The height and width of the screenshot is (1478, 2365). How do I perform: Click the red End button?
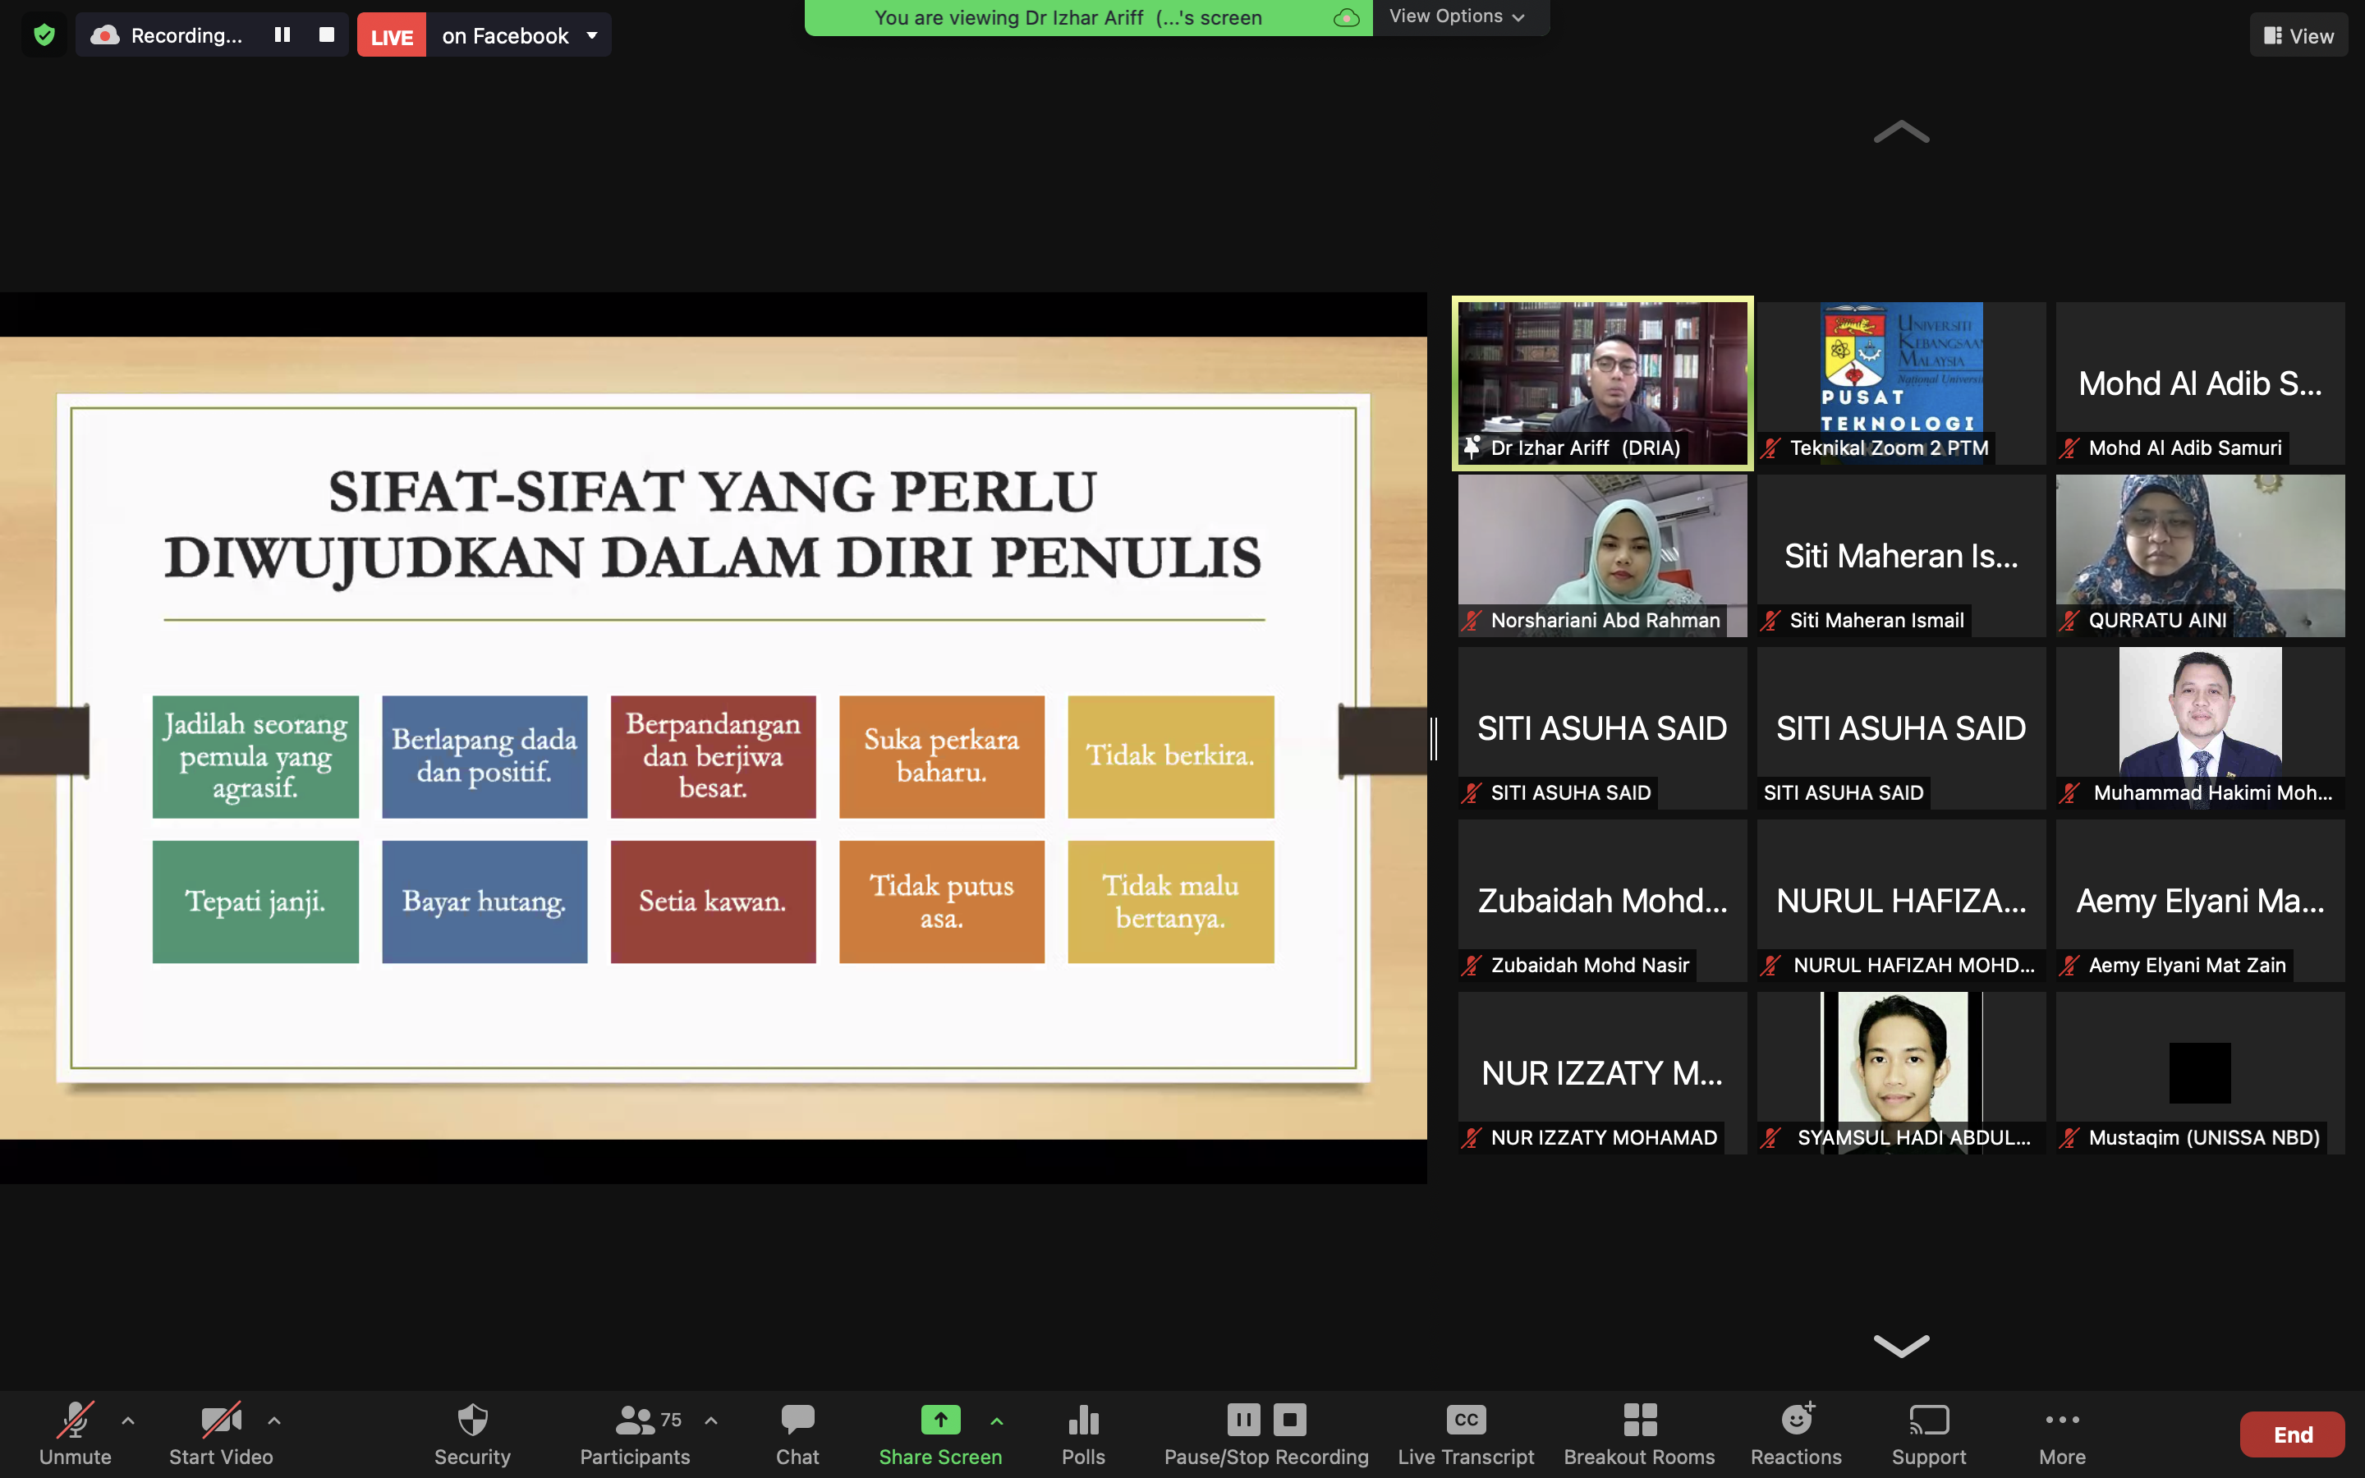2292,1434
